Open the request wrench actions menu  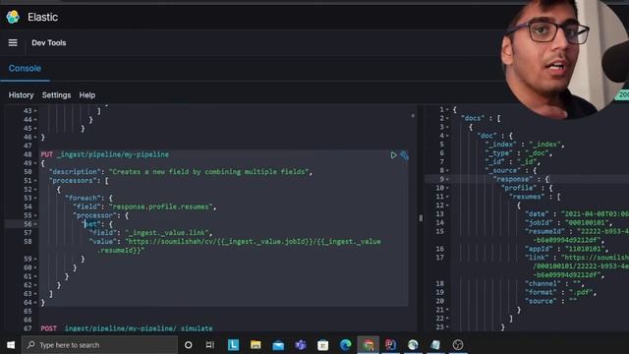coord(404,155)
